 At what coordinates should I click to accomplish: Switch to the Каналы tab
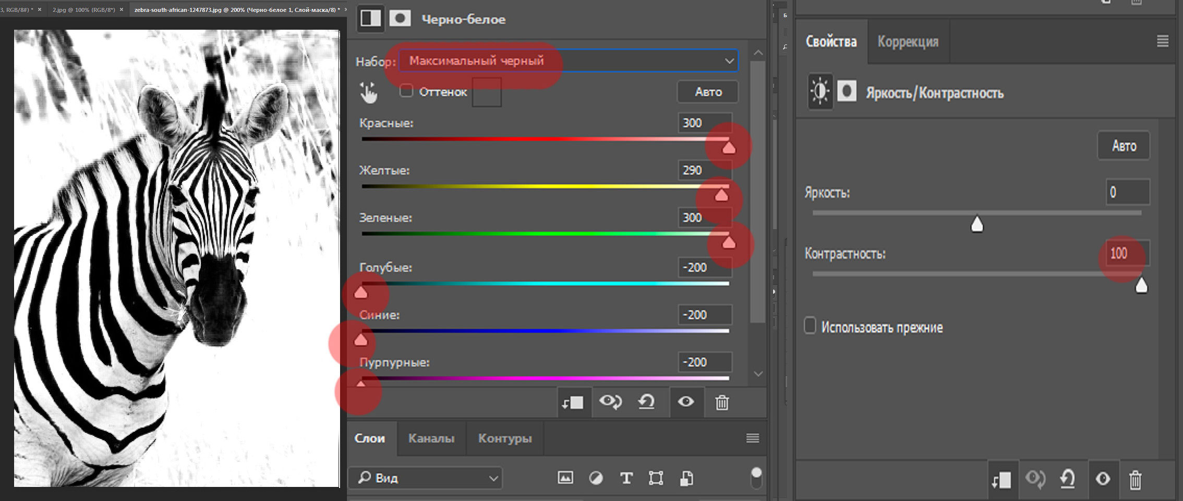point(431,438)
